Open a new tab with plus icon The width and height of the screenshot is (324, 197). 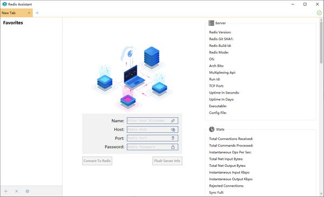pyautogui.click(x=37, y=13)
